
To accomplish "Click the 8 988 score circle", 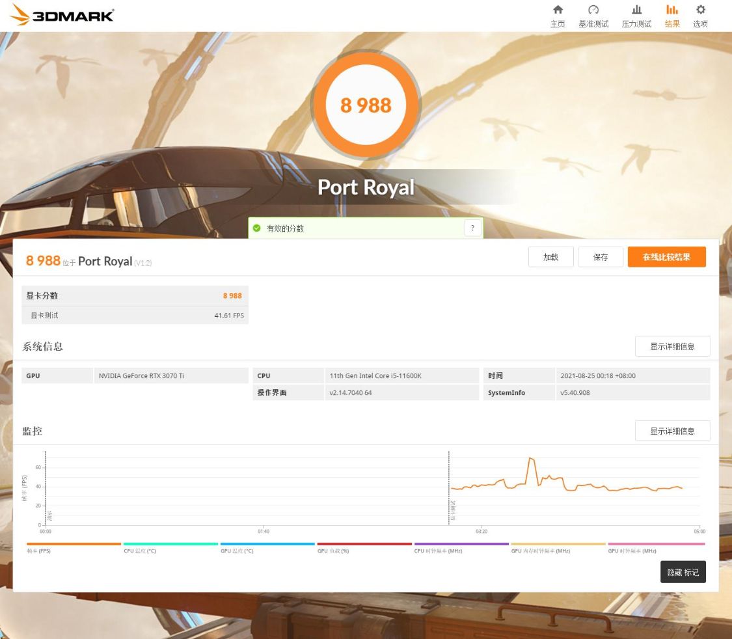I will (x=366, y=105).
